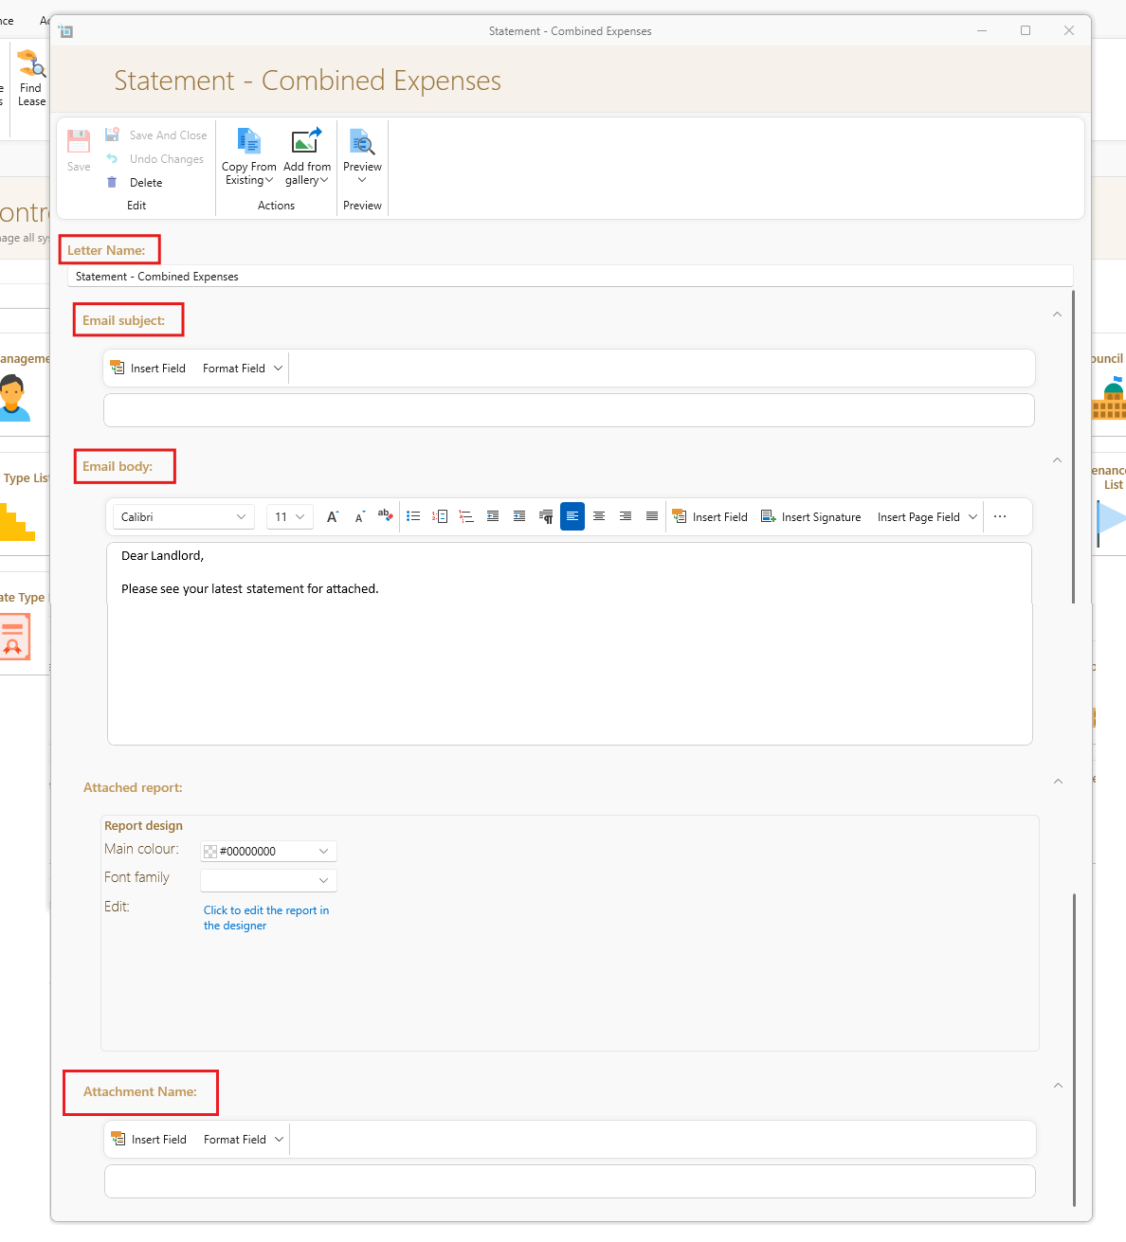Image resolution: width=1126 pixels, height=1242 pixels.
Task: Click the yellow stairs Type List icon
Action: (16, 523)
